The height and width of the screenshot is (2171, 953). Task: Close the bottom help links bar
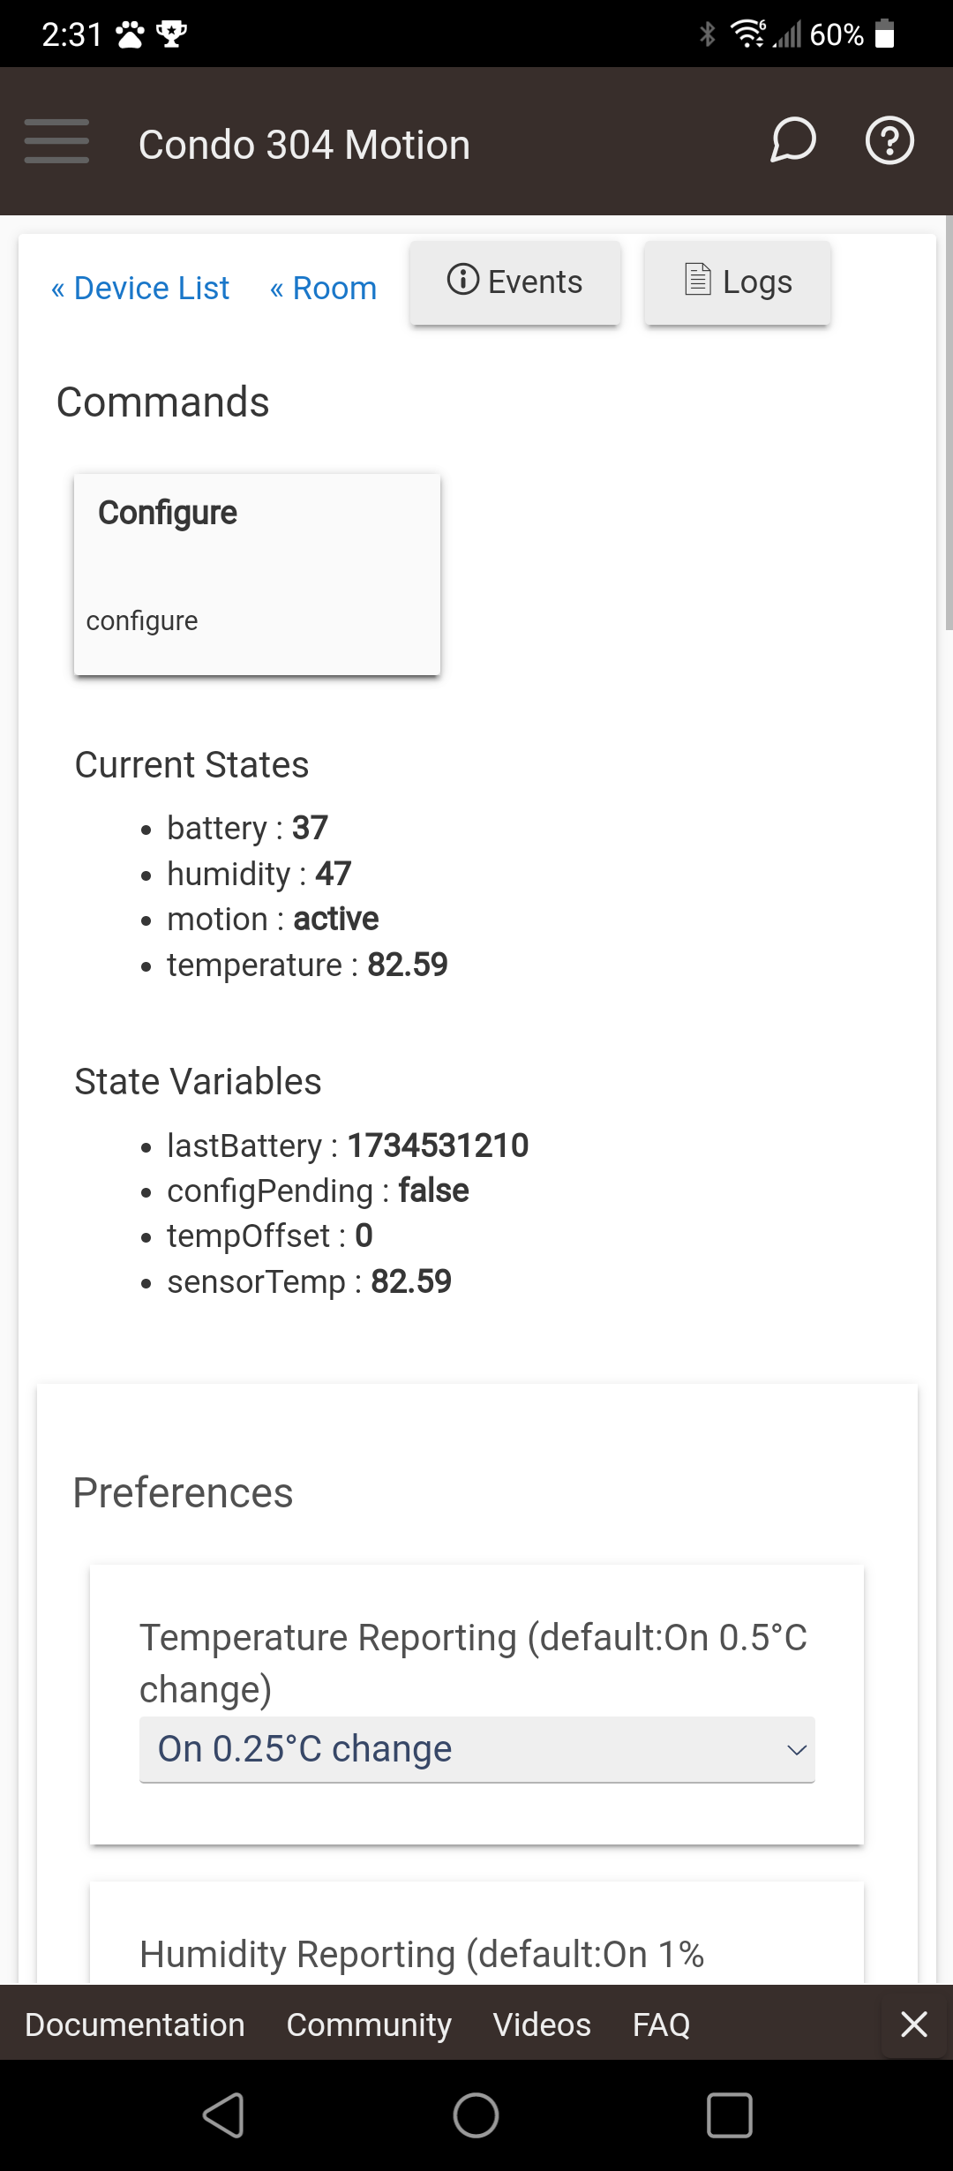point(913,2024)
